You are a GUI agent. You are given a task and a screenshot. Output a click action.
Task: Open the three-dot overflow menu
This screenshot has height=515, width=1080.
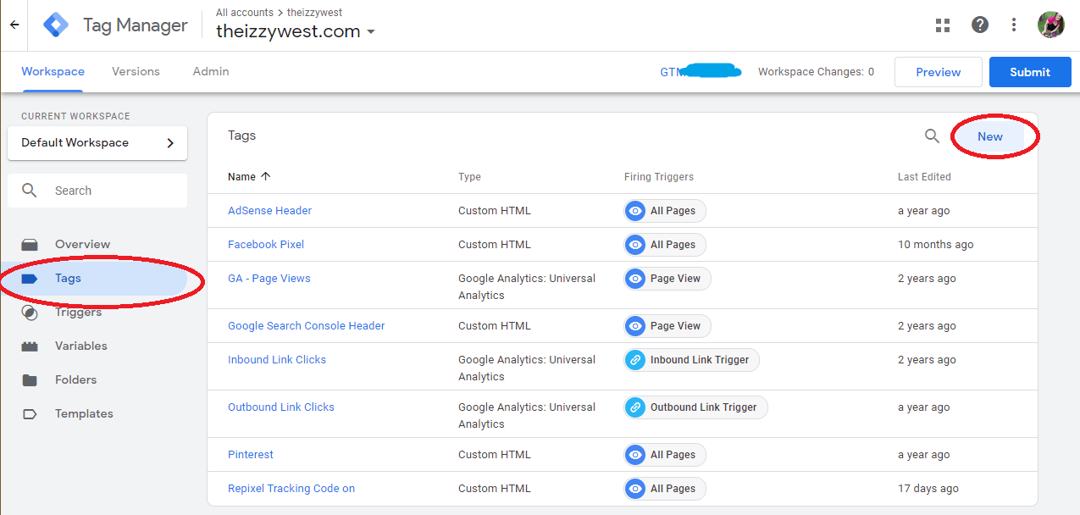[1013, 25]
